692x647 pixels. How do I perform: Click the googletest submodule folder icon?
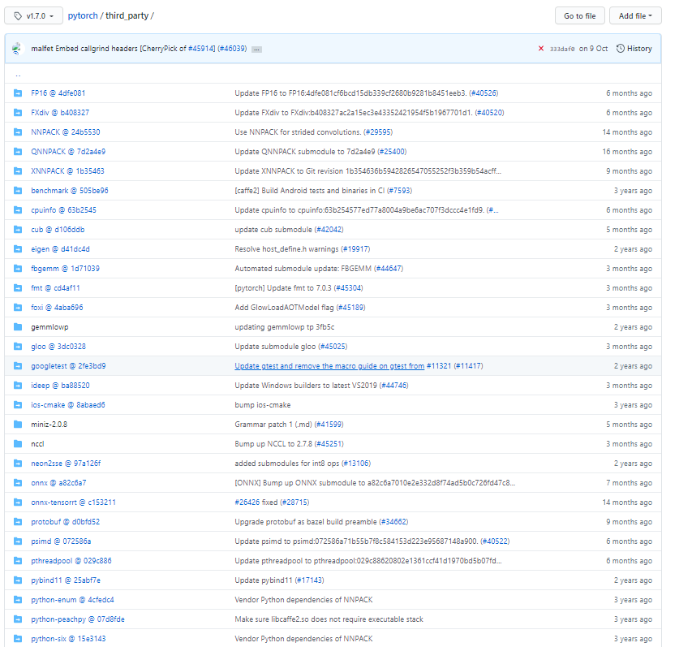coord(18,365)
